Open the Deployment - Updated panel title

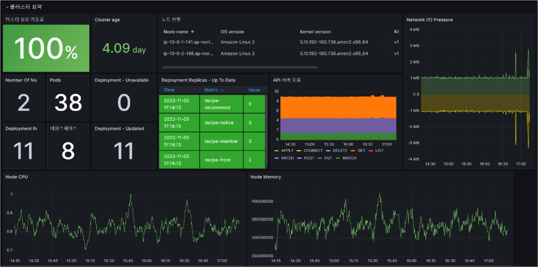pyautogui.click(x=120, y=129)
